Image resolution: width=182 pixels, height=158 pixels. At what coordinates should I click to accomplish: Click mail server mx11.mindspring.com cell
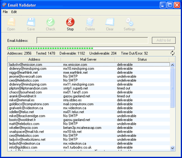tap(78, 85)
